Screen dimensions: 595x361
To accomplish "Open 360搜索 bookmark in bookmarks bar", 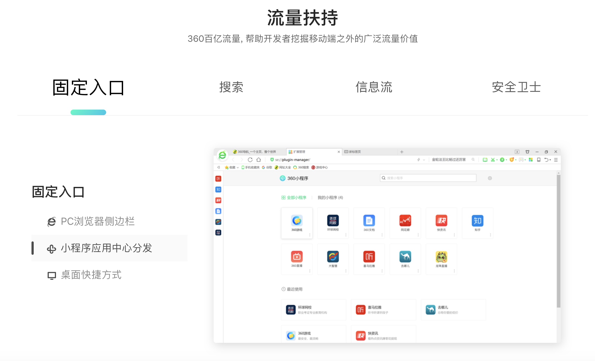I will [301, 167].
